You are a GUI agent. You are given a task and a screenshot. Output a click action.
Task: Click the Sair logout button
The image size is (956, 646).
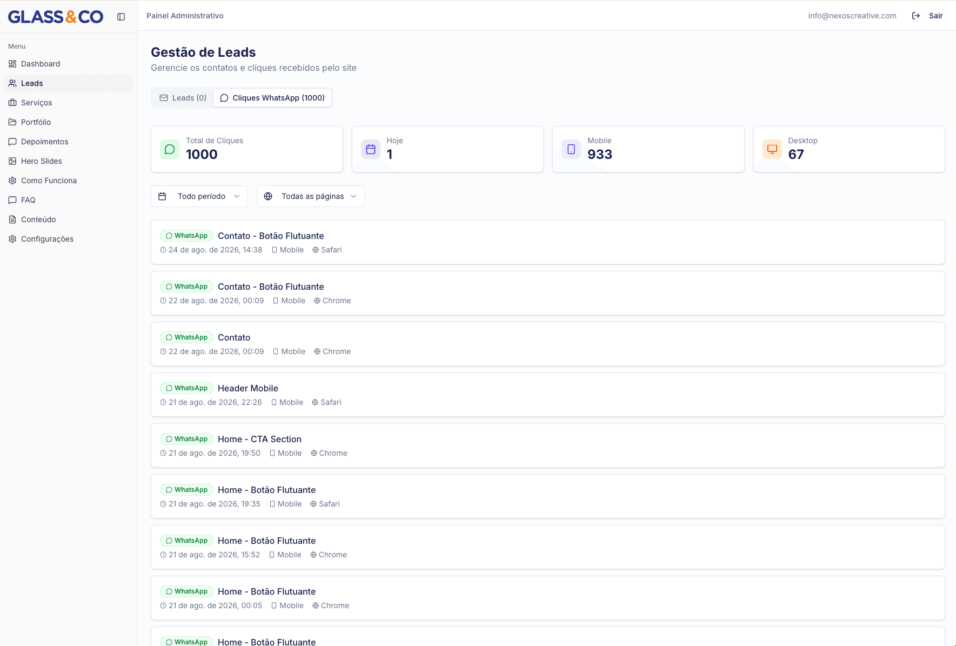pos(927,16)
